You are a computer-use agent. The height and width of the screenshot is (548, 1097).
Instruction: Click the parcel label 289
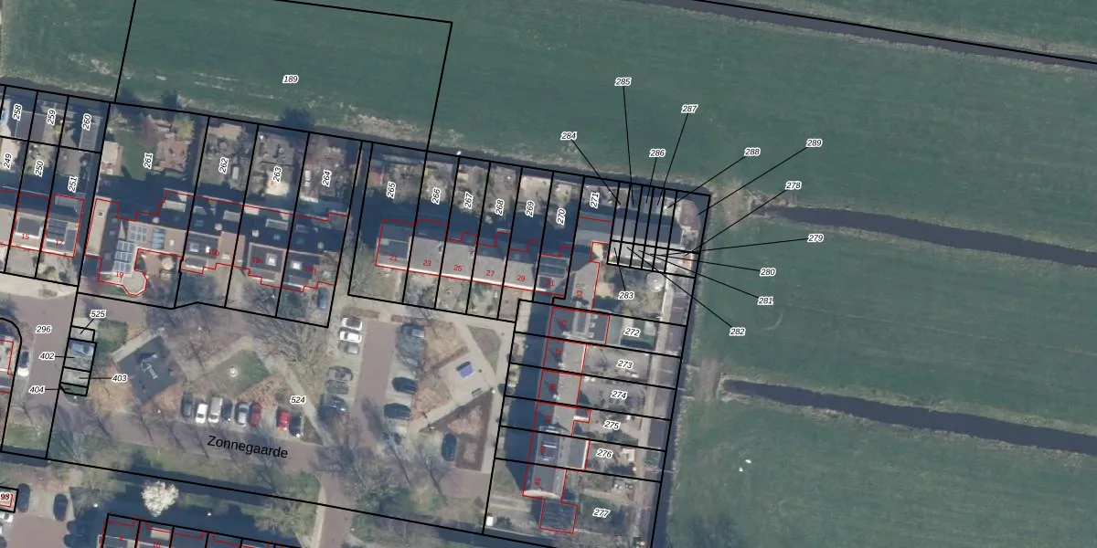tap(814, 143)
